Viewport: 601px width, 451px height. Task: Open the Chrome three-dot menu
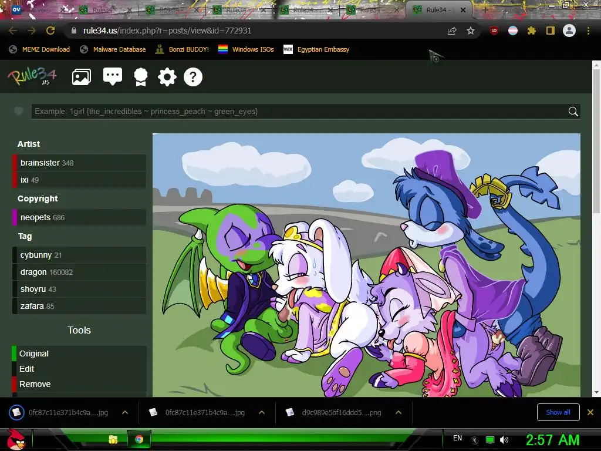click(x=588, y=31)
